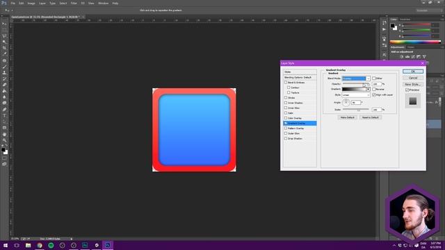
Task: Select the Move tool
Action: coord(4,24)
